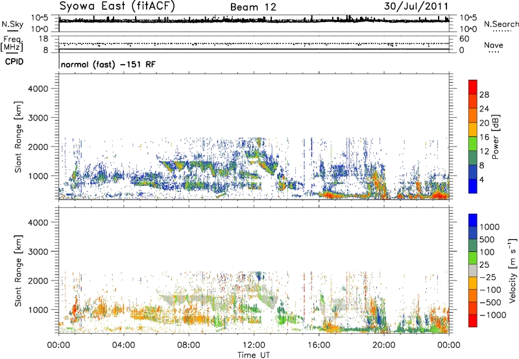Click the 'Time UT' axis title

[x=254, y=355]
